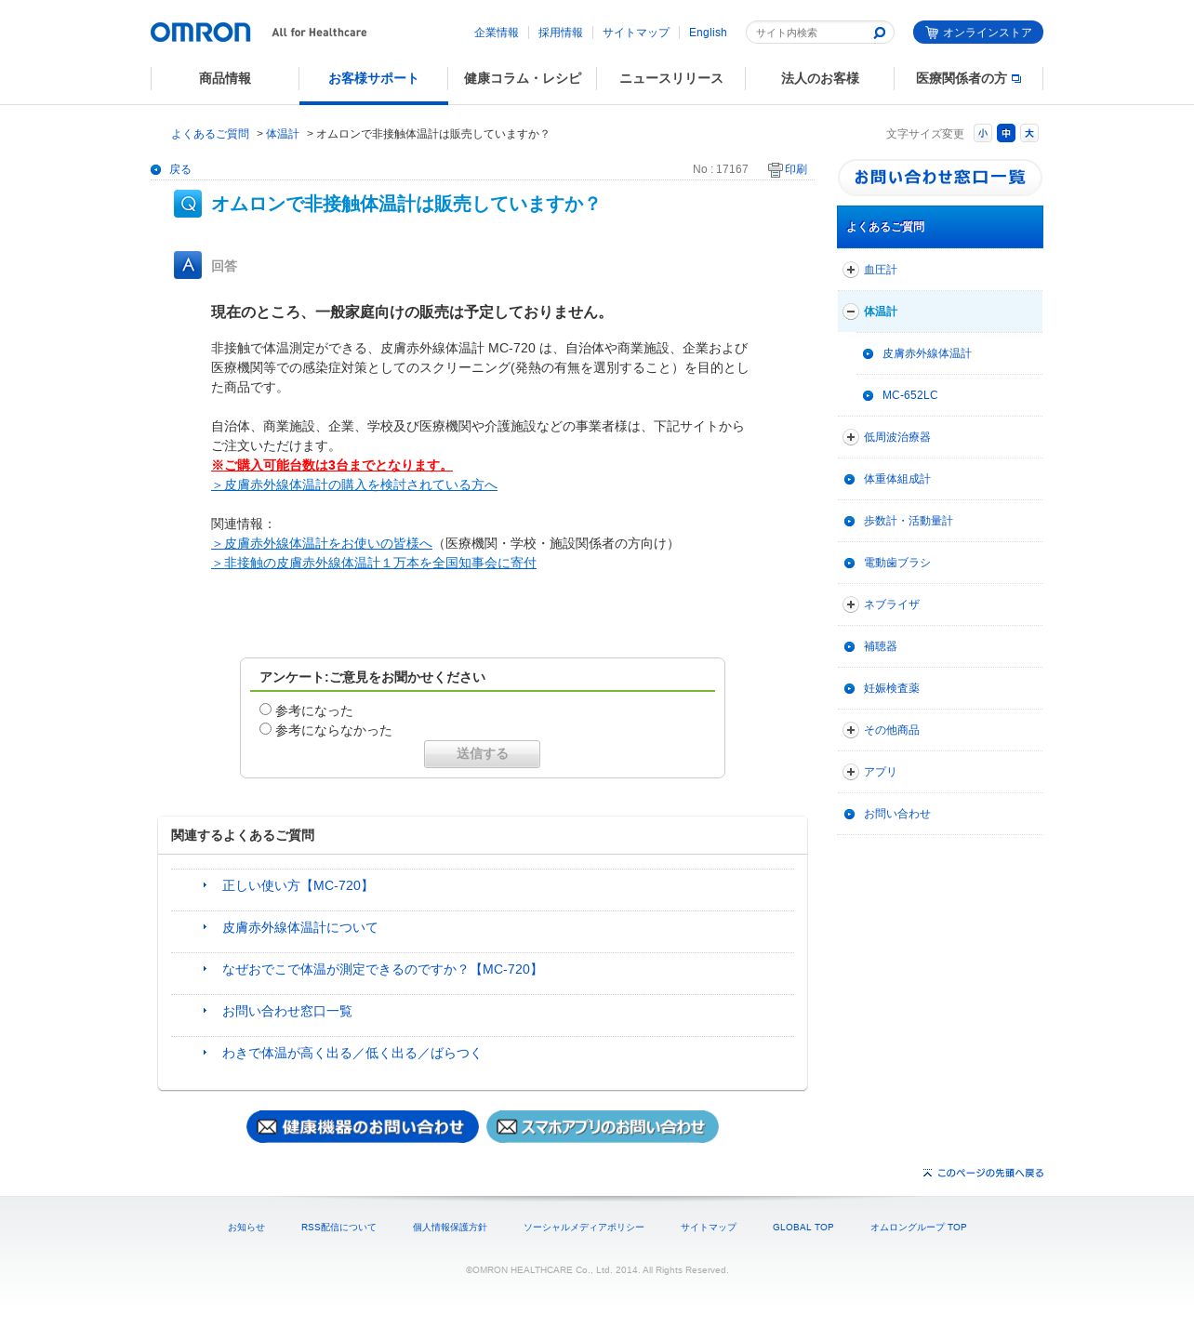The height and width of the screenshot is (1341, 1194).
Task: Open 非接触の皮膚赤外線体温計１万本 donation link
Action: point(374,563)
